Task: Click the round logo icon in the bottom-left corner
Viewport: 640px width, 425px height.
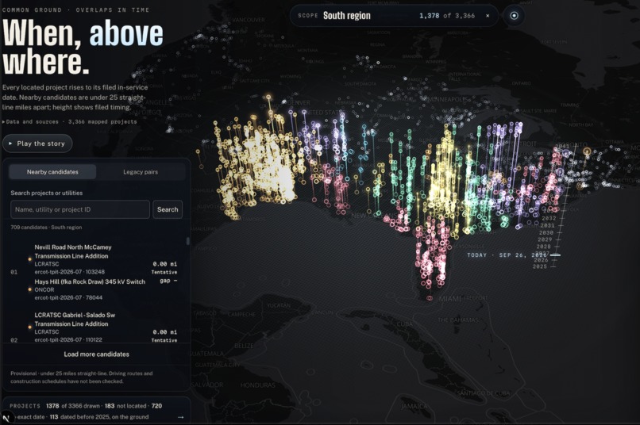Action: tap(6, 418)
